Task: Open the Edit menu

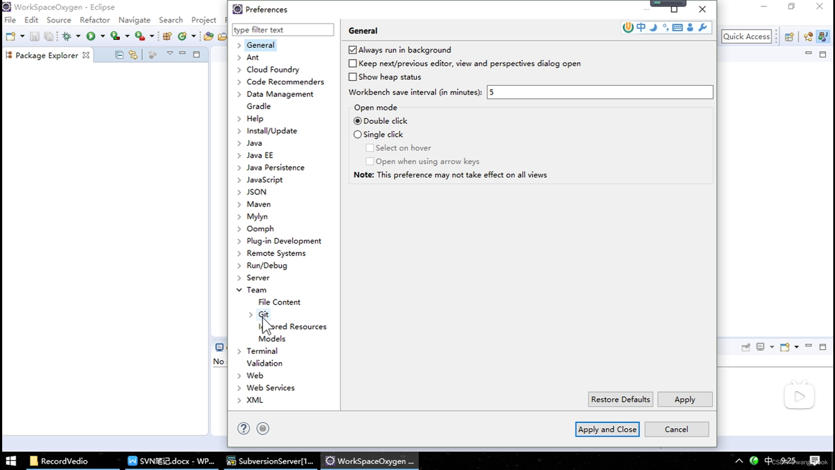Action: 31,20
